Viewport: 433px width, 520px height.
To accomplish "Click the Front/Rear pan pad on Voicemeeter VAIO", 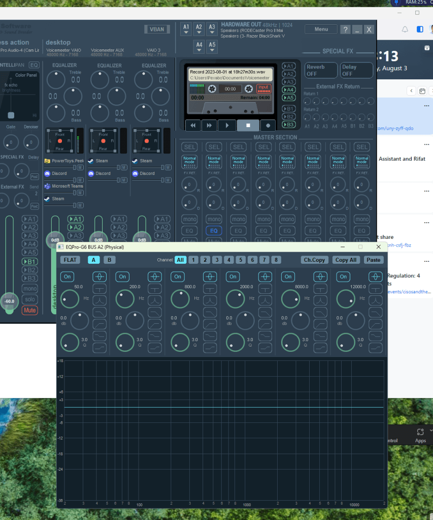I will [60, 141].
